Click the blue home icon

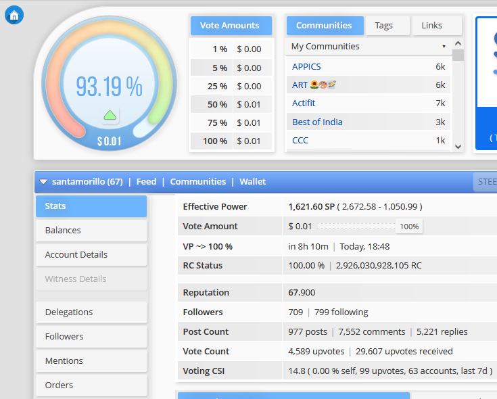coord(14,15)
